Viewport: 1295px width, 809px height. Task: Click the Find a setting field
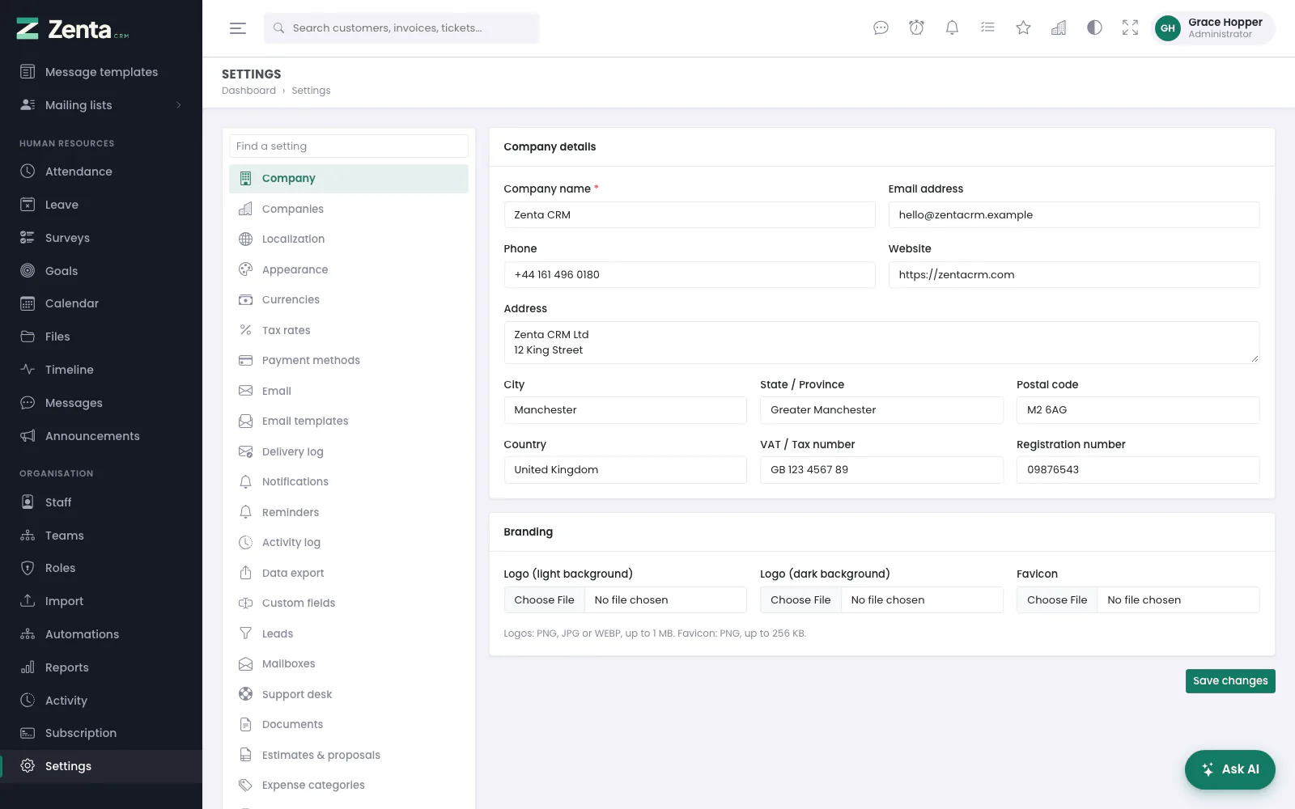[349, 146]
